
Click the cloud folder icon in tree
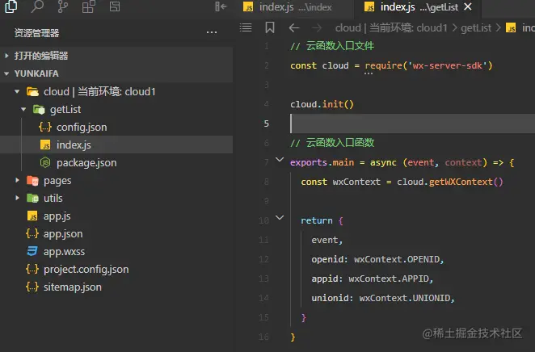coord(33,91)
